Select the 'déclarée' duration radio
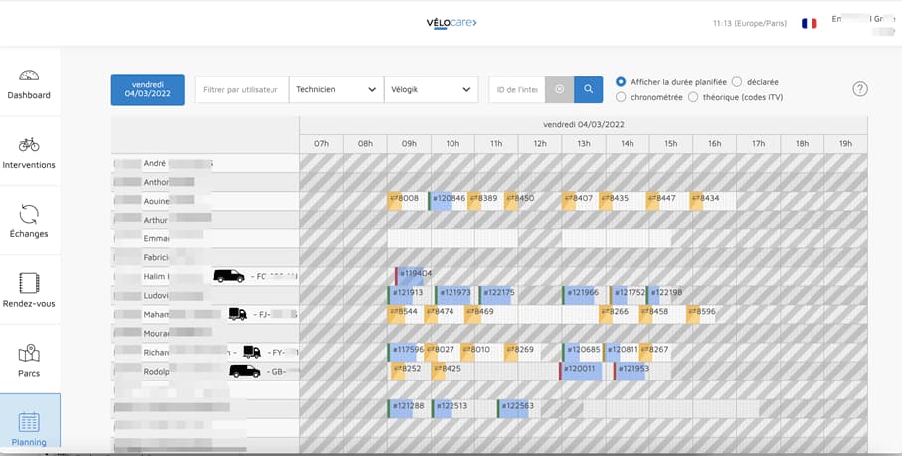 pos(737,82)
